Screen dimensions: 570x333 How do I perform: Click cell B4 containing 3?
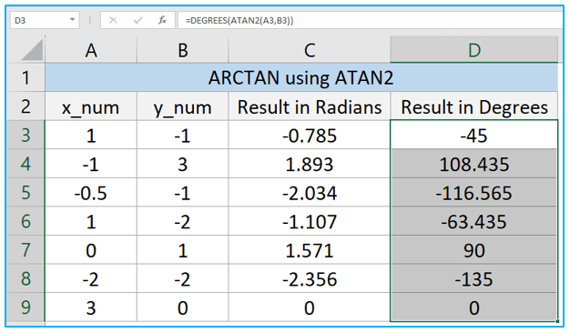[x=182, y=164]
